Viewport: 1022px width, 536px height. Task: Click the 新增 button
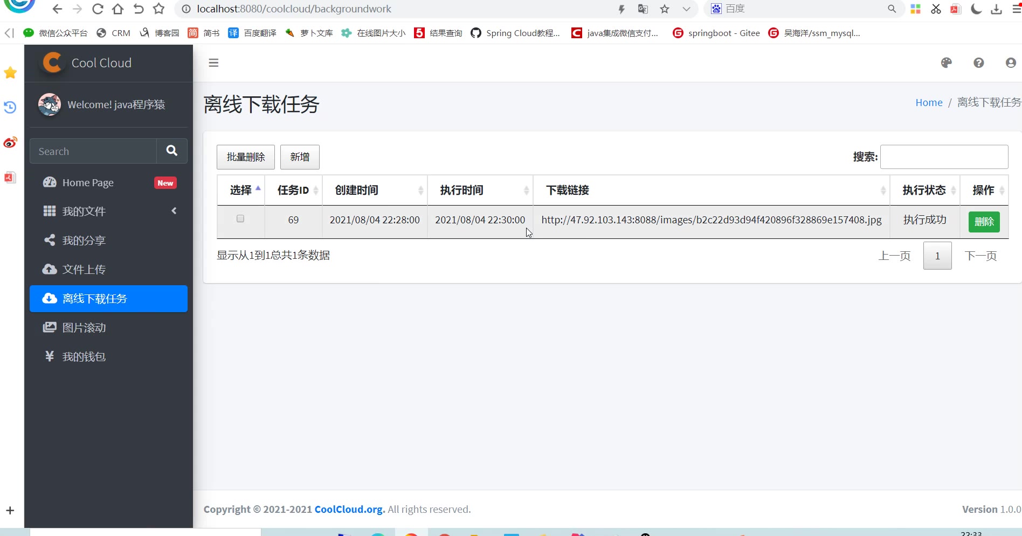pos(300,157)
